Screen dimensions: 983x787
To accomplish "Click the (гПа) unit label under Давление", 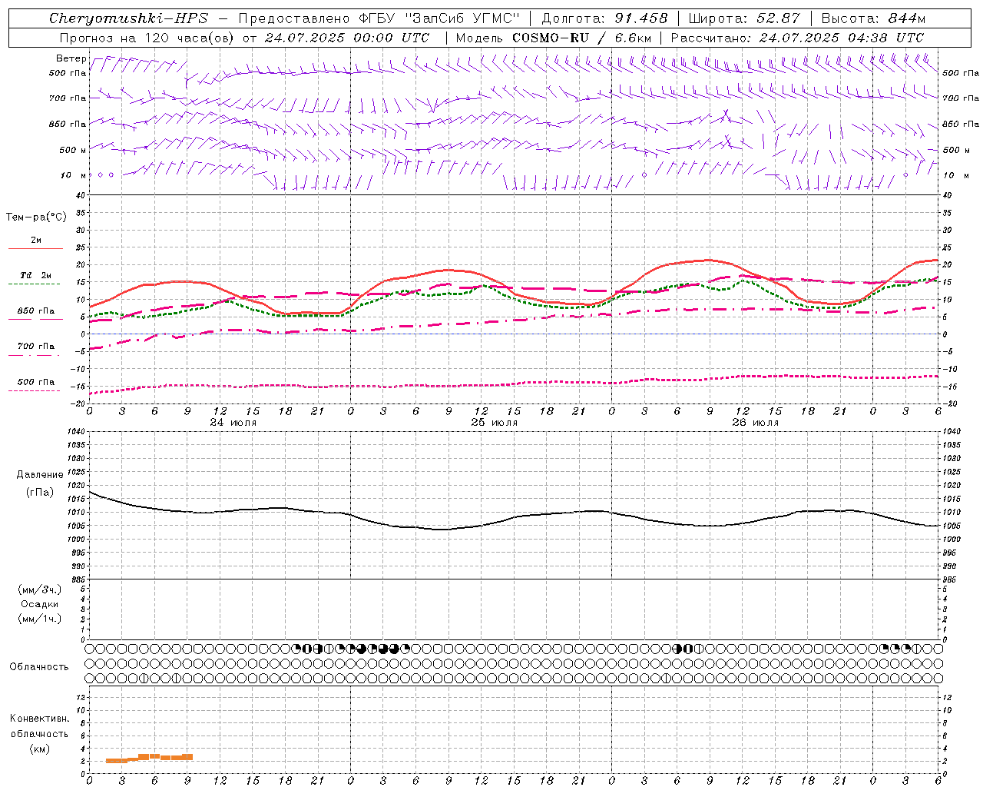I will (x=40, y=493).
